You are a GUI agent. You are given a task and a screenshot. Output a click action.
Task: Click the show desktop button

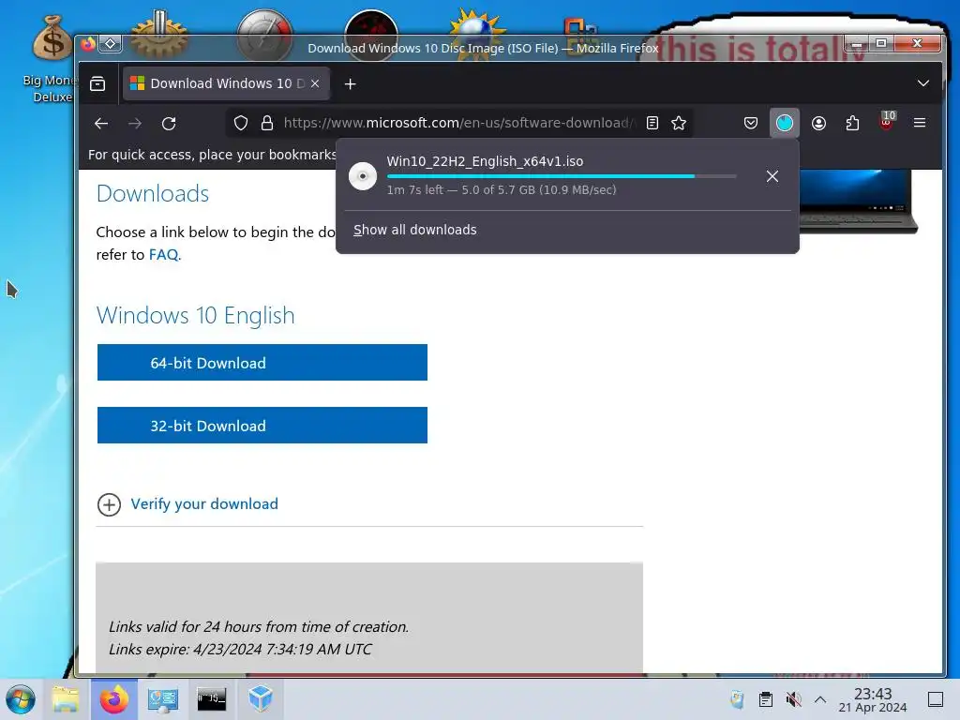[x=936, y=699]
